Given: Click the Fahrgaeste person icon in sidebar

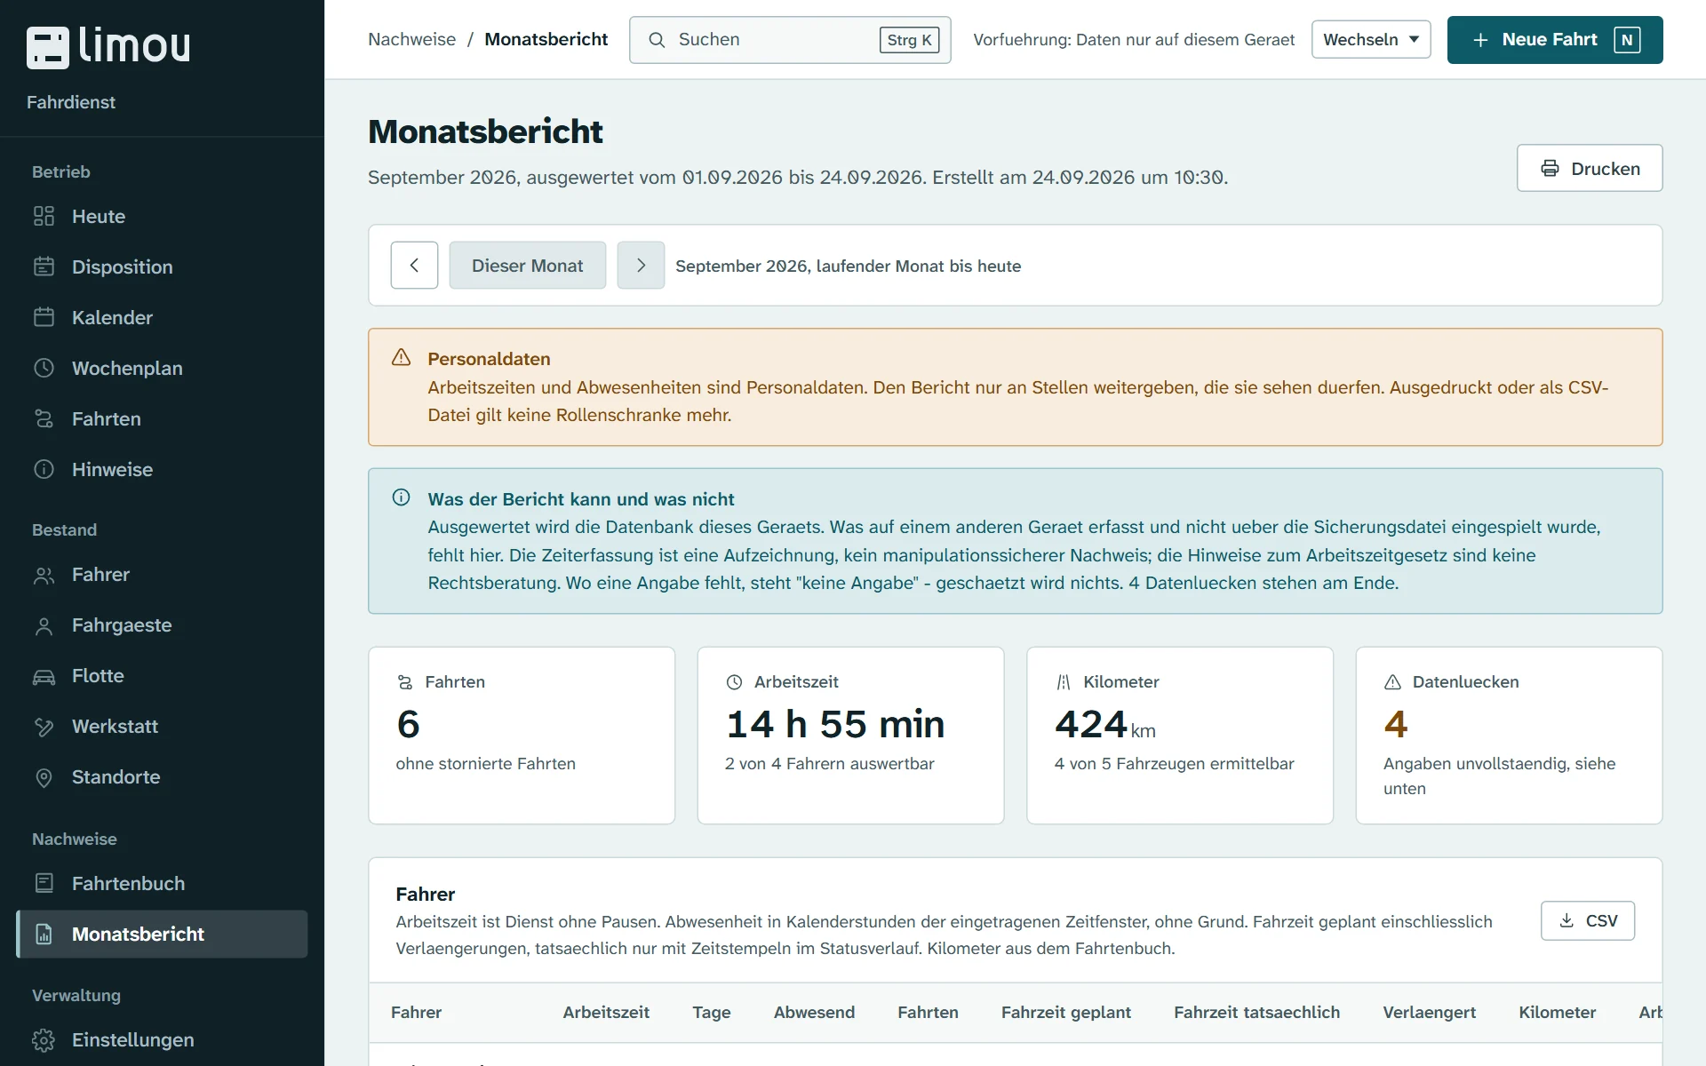Looking at the screenshot, I should (44, 625).
